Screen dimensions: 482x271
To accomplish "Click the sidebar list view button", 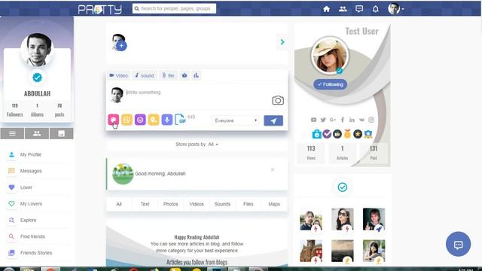I will coord(12,134).
